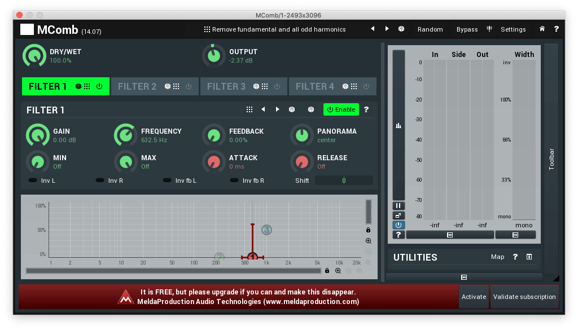Click the DRY/WET knob
The image size is (578, 330).
coord(34,56)
